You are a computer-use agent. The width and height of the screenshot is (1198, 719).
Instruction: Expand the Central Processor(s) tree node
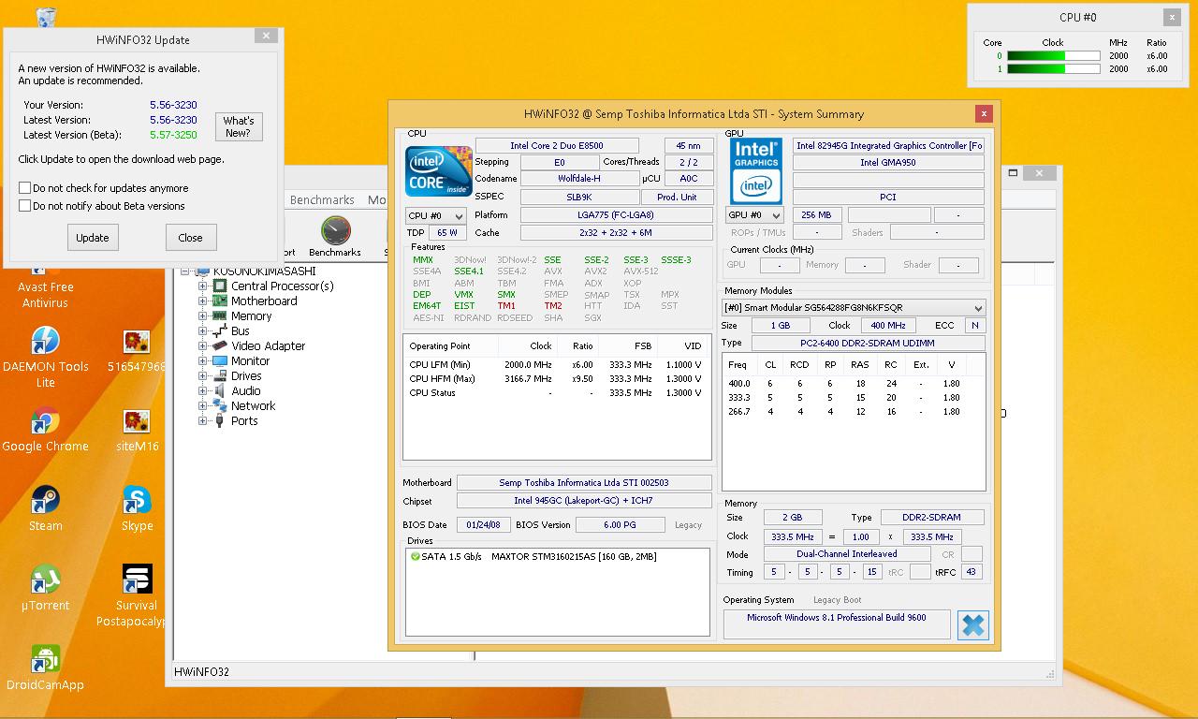(202, 286)
